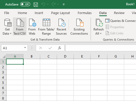Image resolution: width=136 pixels, height=101 pixels.
Task: Switch to the Review tab
Action: [x=119, y=13]
